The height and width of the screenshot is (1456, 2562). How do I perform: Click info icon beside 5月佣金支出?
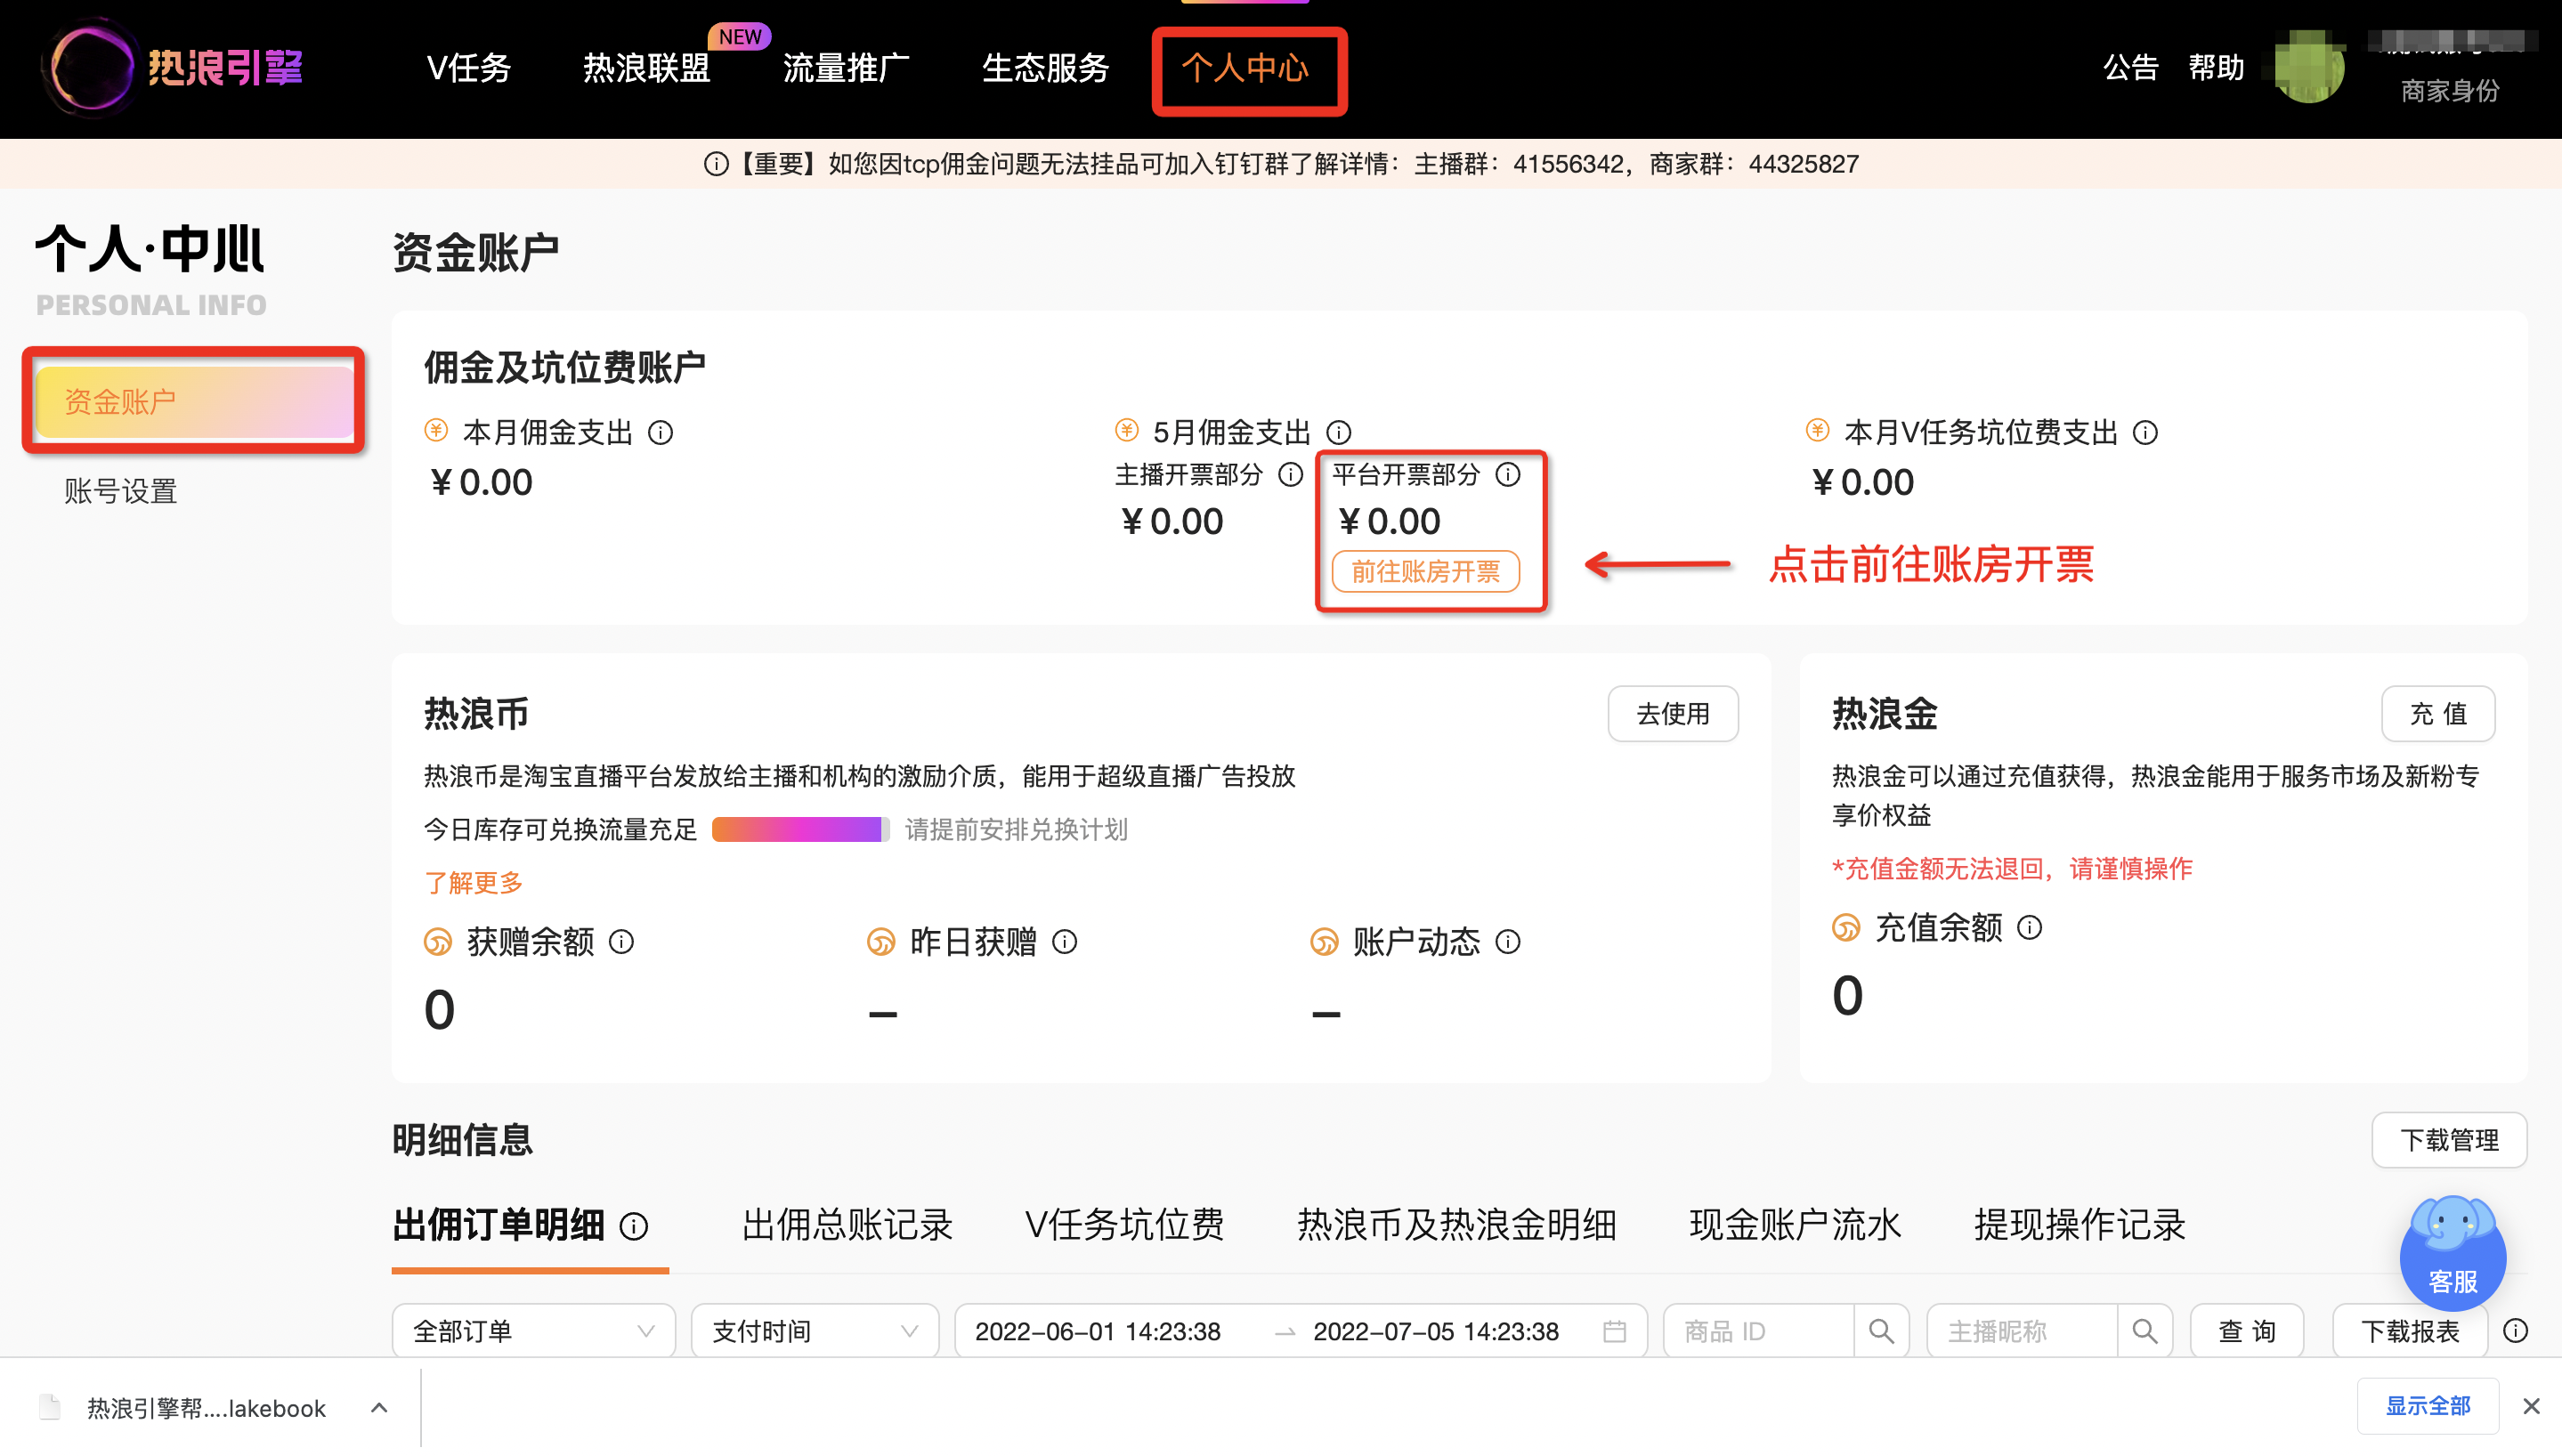coord(1338,433)
